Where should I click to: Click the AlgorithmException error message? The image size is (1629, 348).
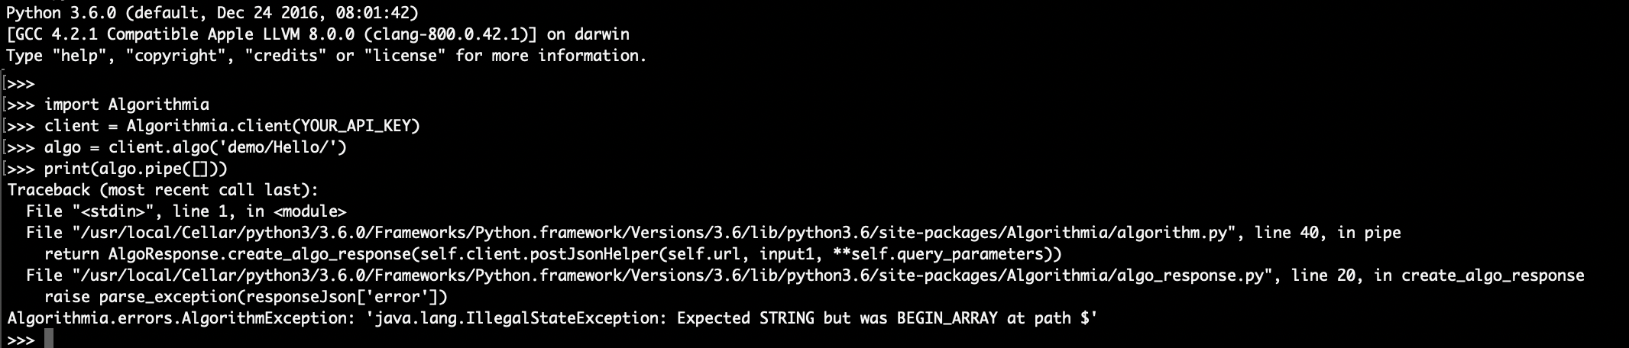(552, 318)
